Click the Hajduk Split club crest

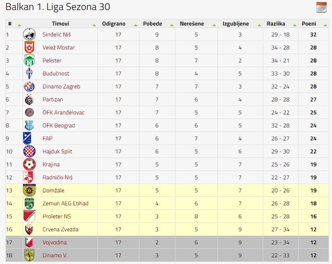click(29, 151)
